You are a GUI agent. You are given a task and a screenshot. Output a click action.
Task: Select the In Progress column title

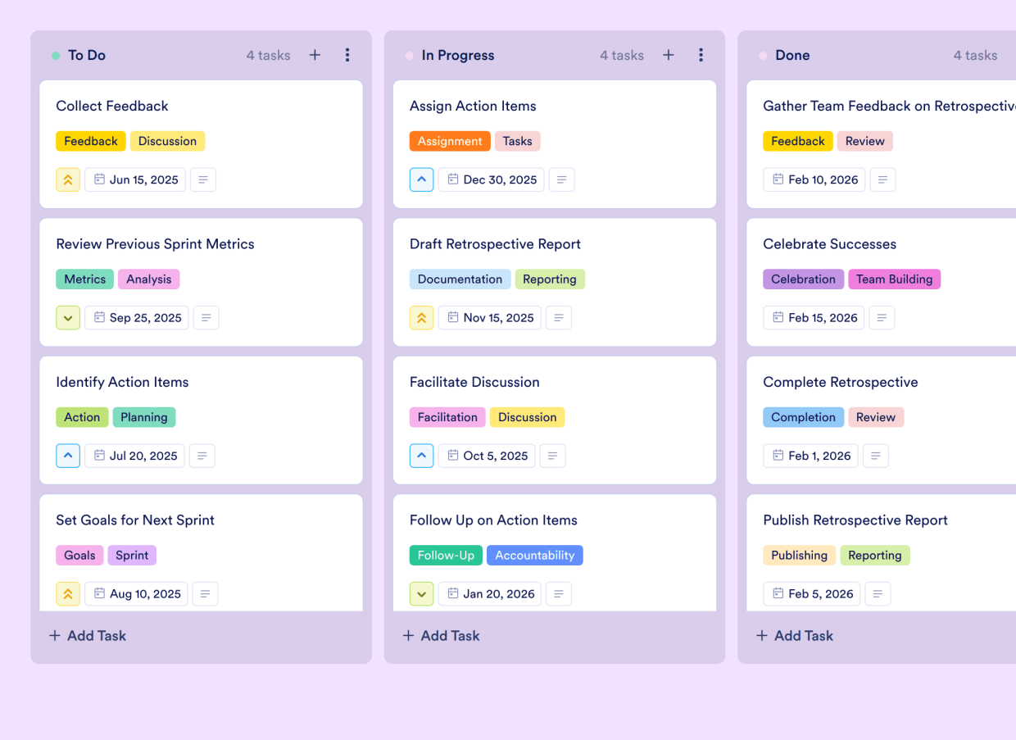coord(458,55)
